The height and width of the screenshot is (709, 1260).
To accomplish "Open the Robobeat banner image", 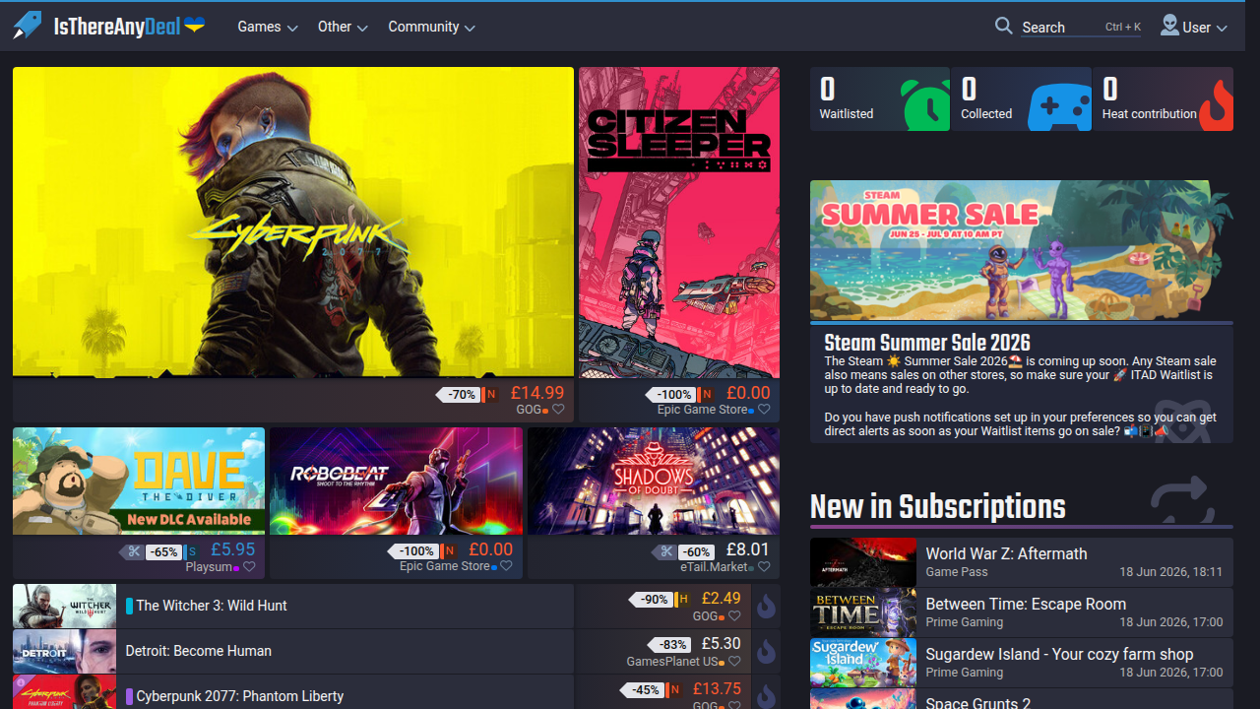I will (396, 481).
